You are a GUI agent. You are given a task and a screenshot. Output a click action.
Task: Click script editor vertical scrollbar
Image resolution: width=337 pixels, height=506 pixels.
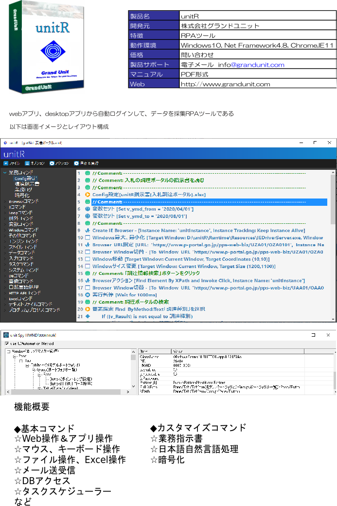pos(333,246)
